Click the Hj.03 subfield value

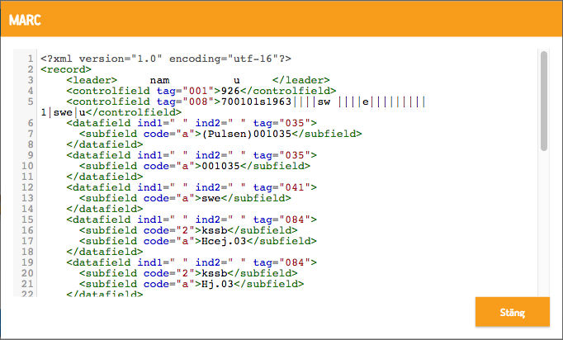(x=218, y=284)
